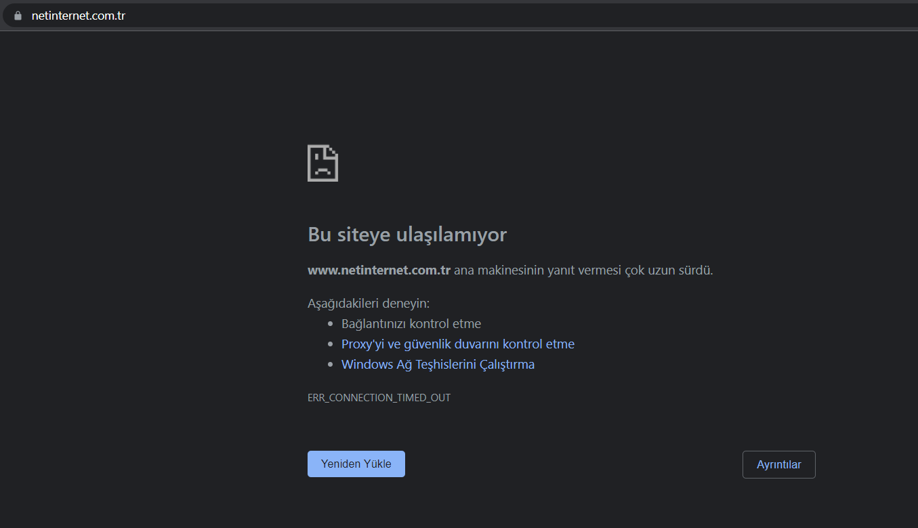Click the sad page error icon
918x528 pixels.
322,163
